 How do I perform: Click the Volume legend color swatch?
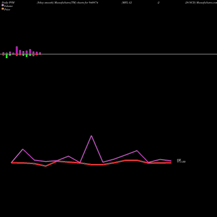3,5
